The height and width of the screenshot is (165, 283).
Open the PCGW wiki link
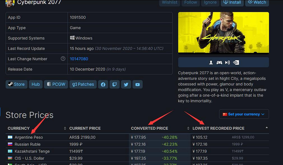click(x=56, y=84)
